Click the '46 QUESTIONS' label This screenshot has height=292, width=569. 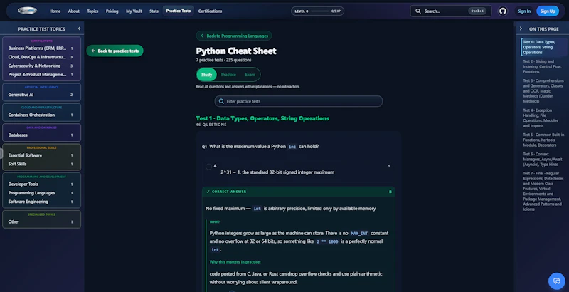[211, 125]
